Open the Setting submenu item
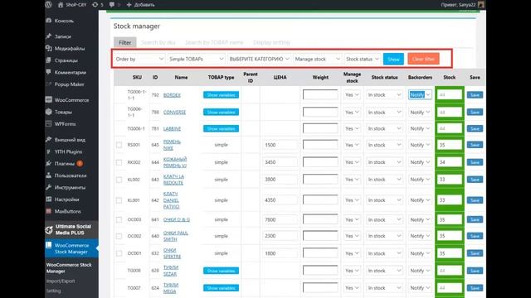 click(53, 291)
